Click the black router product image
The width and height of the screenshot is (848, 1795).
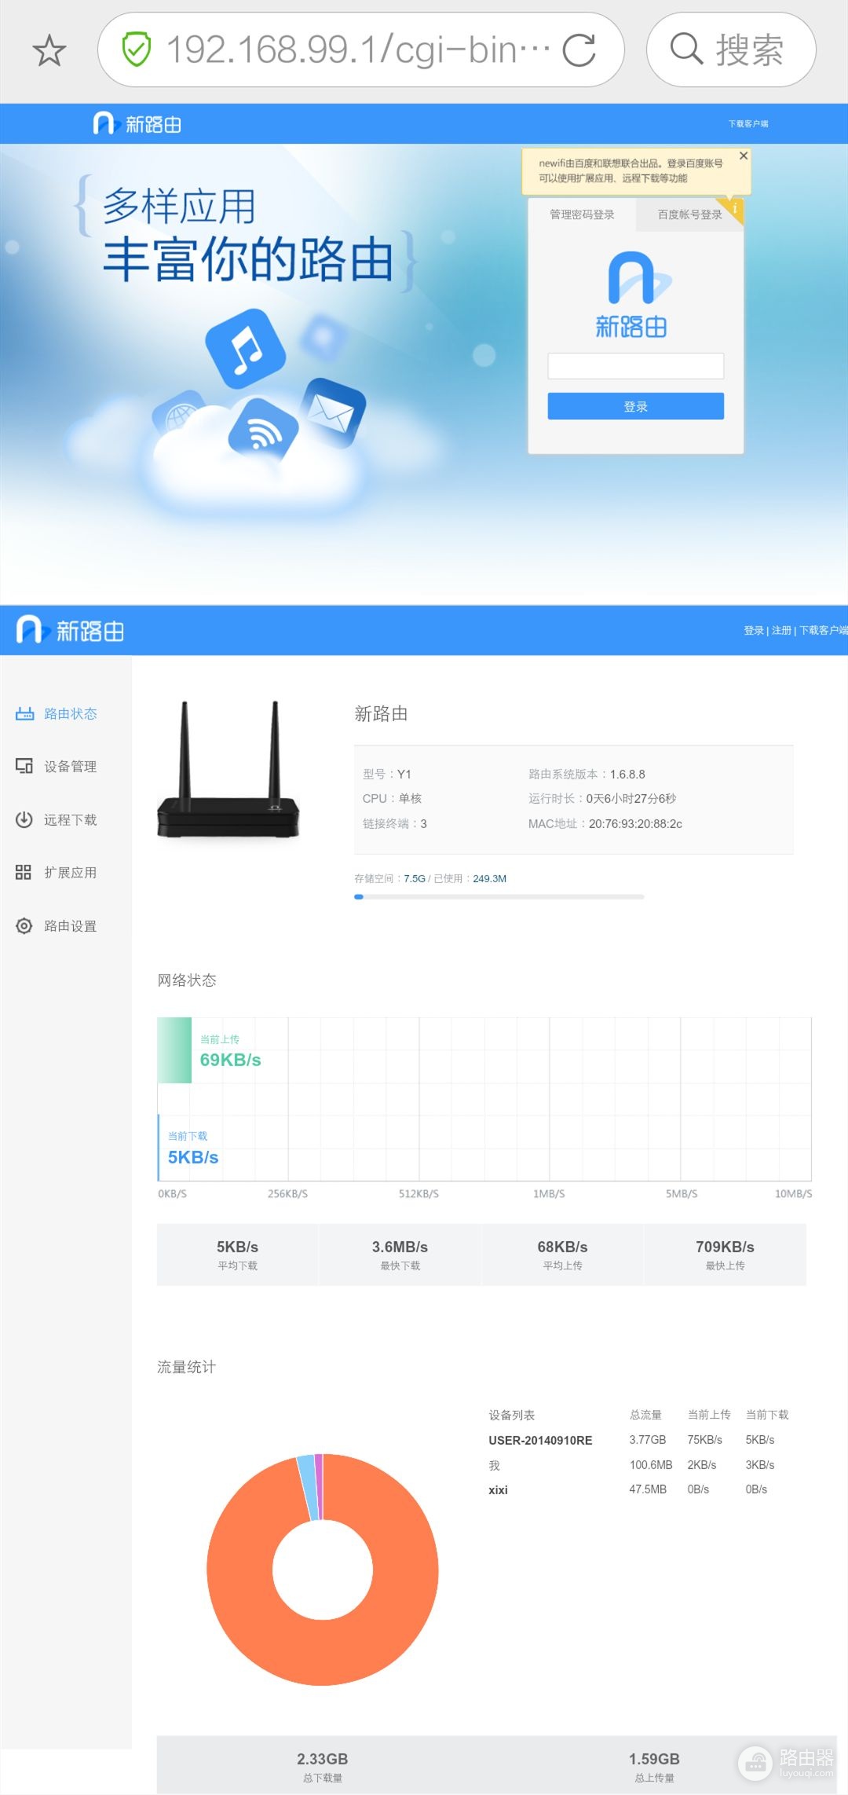click(x=228, y=770)
